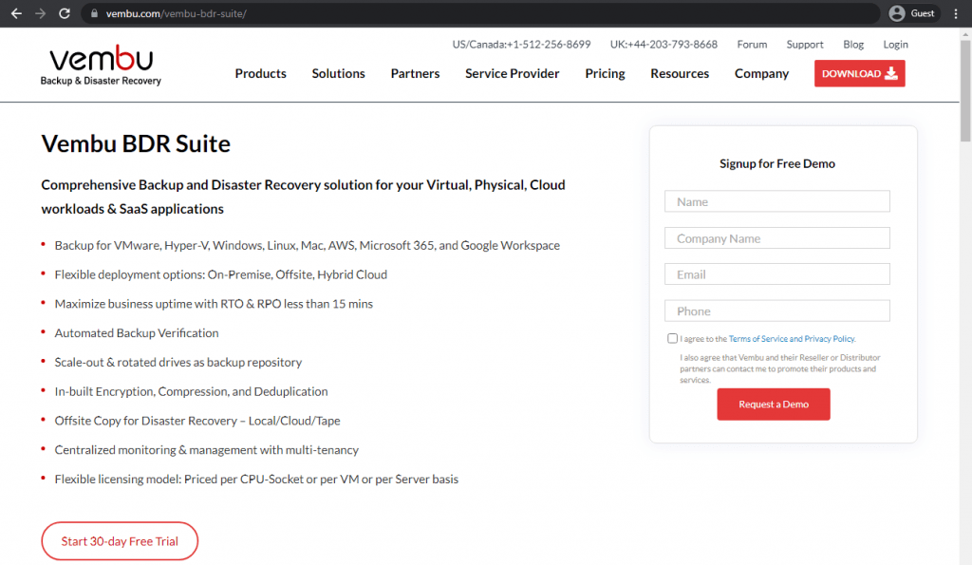Viewport: 972px width, 565px height.
Task: Click the Maximize business uptime bullet text
Action: click(214, 304)
